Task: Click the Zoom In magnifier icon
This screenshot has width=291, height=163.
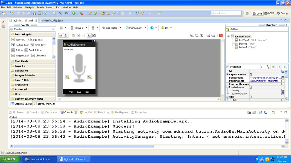Action: pyautogui.click(x=213, y=36)
